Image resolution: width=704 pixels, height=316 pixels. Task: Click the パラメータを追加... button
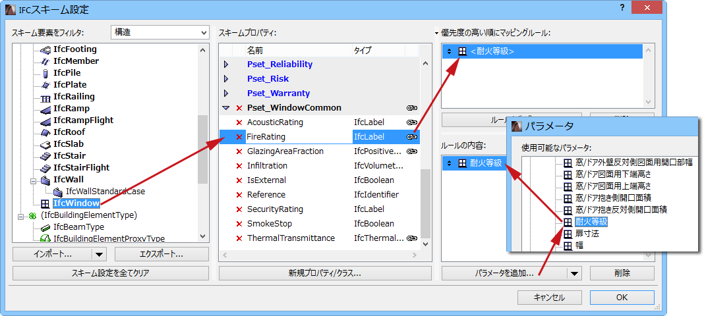click(505, 273)
